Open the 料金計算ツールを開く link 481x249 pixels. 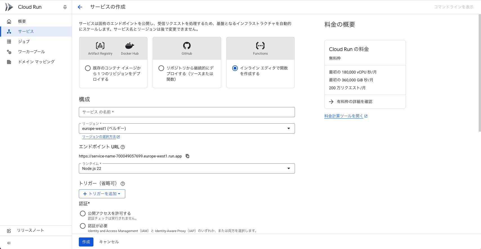pos(344,116)
